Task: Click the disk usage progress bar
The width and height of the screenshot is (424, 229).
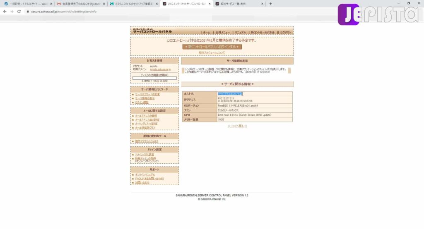Action: pyautogui.click(x=154, y=78)
